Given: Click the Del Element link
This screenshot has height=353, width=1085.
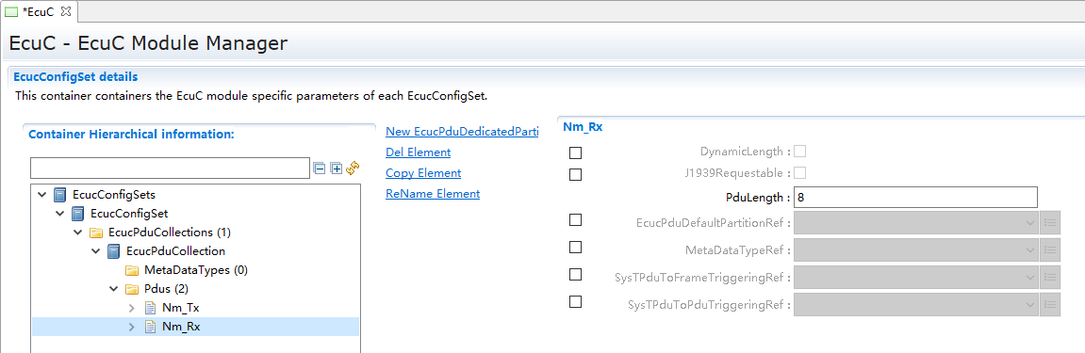Looking at the screenshot, I should (418, 152).
